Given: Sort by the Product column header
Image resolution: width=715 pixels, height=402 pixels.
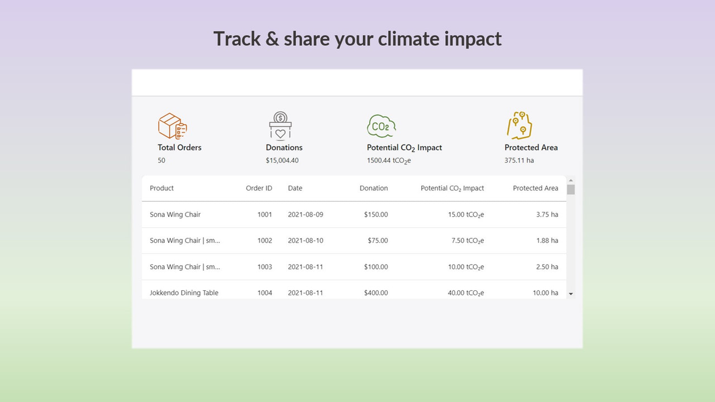Looking at the screenshot, I should [161, 188].
